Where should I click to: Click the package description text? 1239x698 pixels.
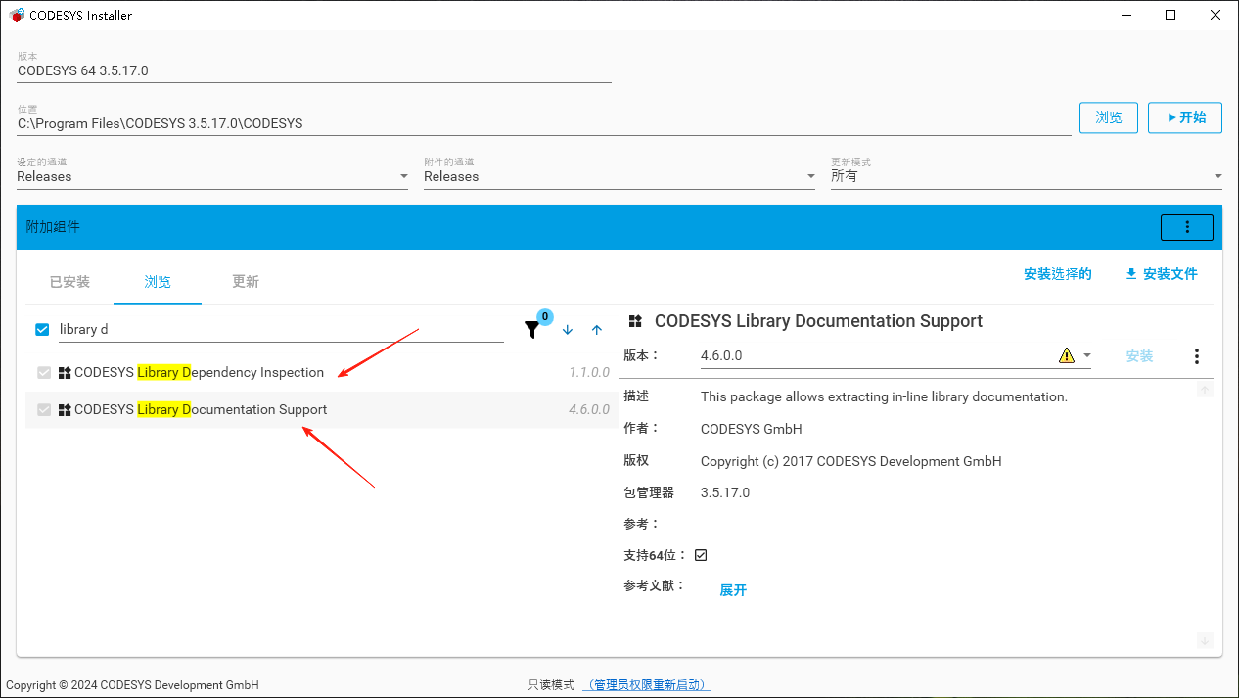coord(884,396)
